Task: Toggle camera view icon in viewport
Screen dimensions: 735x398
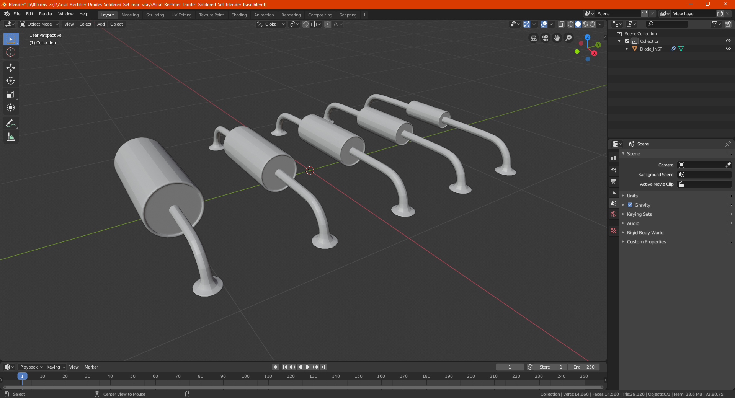Action: 545,38
